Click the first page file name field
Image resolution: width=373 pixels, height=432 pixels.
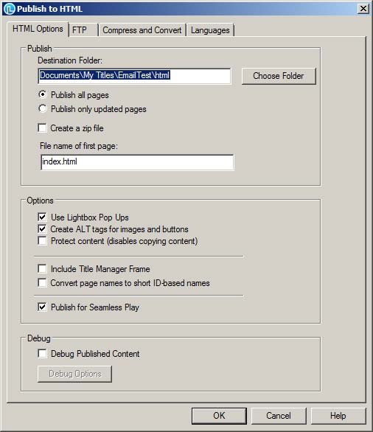[x=137, y=162]
